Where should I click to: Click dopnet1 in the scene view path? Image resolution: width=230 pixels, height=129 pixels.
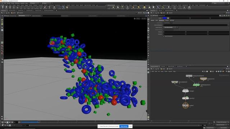click(20, 13)
